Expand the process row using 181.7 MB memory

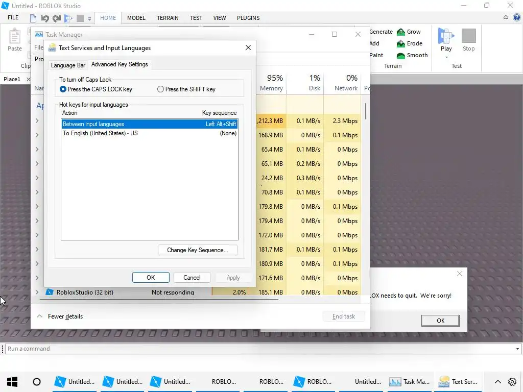click(x=37, y=249)
